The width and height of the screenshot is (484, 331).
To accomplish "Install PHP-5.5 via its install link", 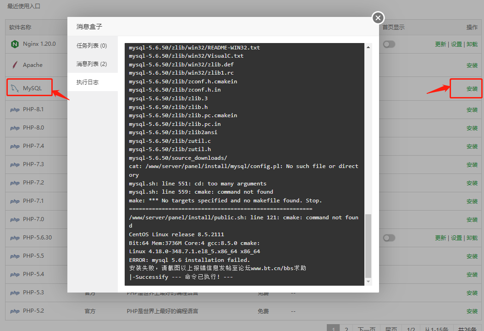I will [472, 256].
